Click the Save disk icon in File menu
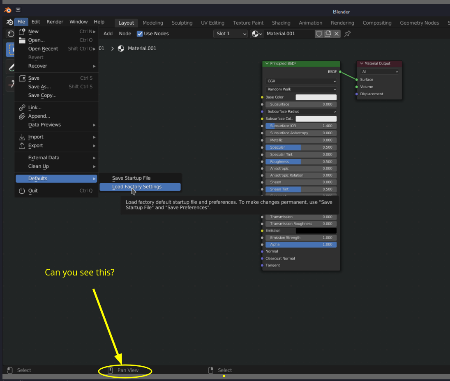 pyautogui.click(x=22, y=78)
